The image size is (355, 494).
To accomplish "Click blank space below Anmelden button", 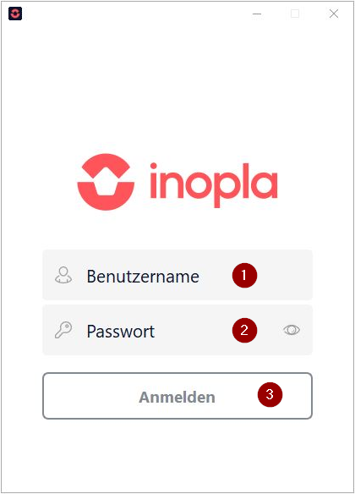I will pyautogui.click(x=177, y=455).
